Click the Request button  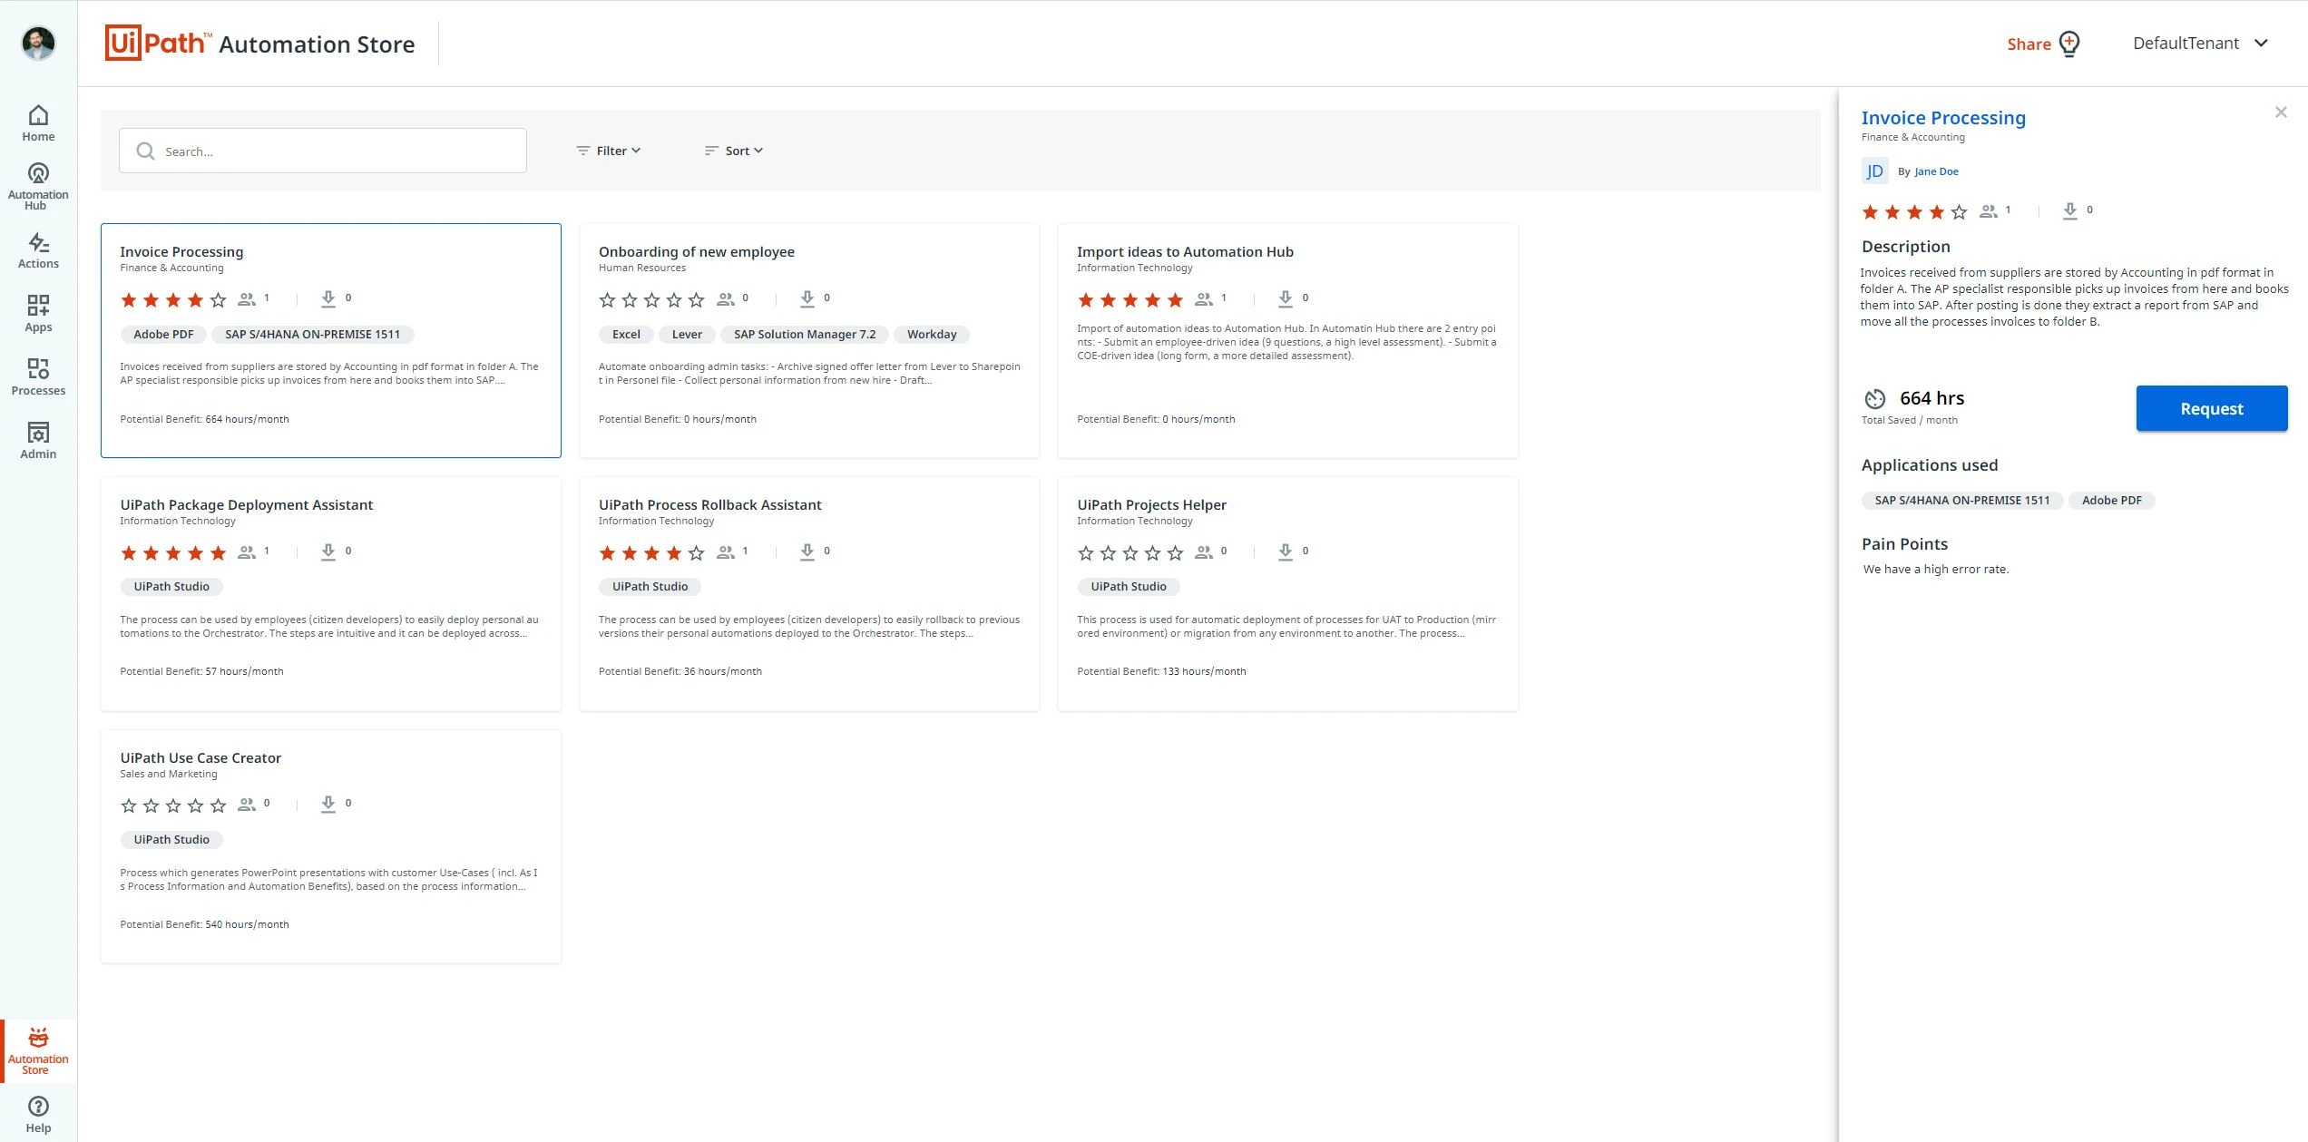point(2212,408)
